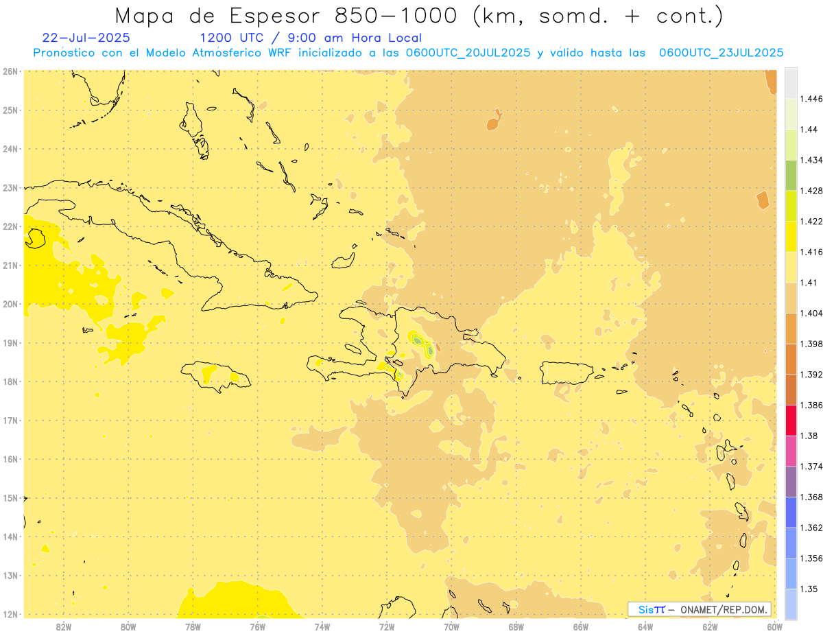Viewport: 823px width, 636px height.
Task: Click the tan swatch between 1.404 and 1.41
Action: pyautogui.click(x=791, y=298)
